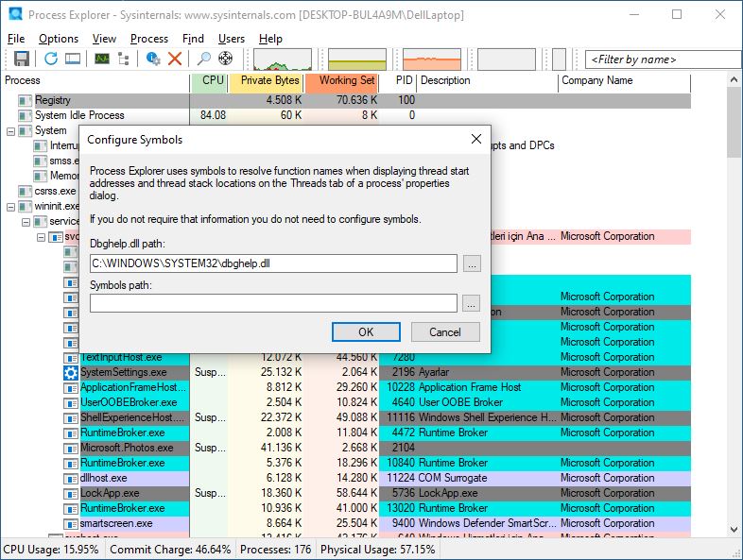Open the Find menu

193,39
